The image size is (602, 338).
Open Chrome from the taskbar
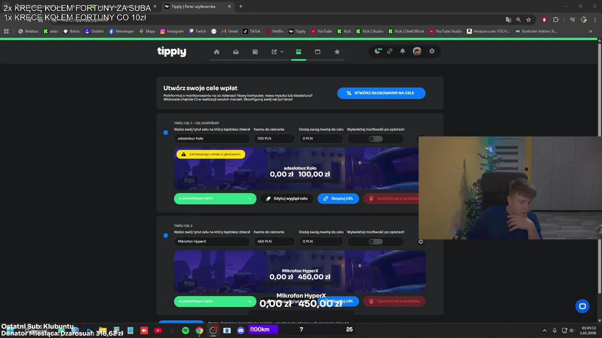pos(199,330)
